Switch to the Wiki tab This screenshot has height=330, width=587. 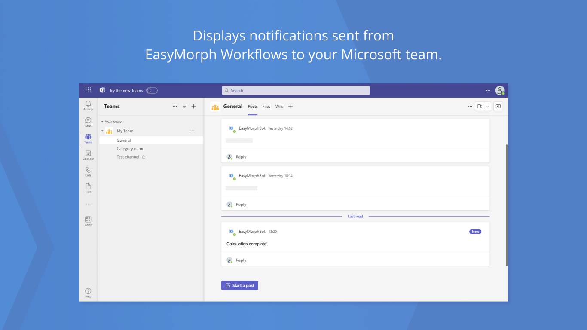point(279,107)
